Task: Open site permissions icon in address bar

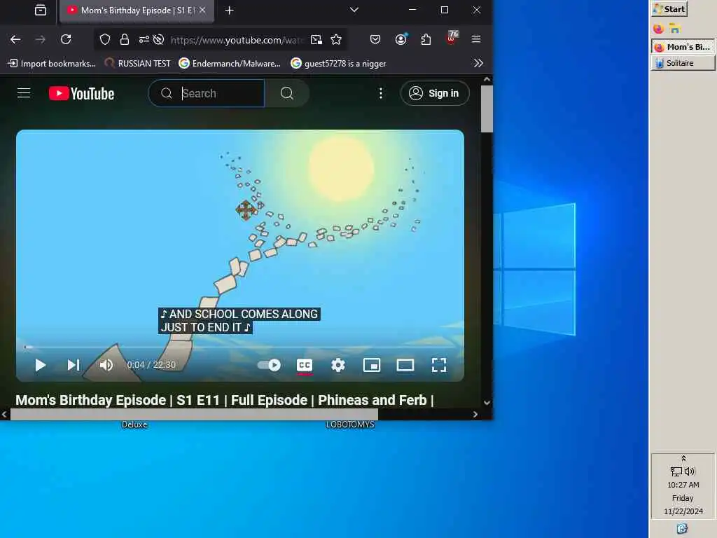Action: coord(144,40)
